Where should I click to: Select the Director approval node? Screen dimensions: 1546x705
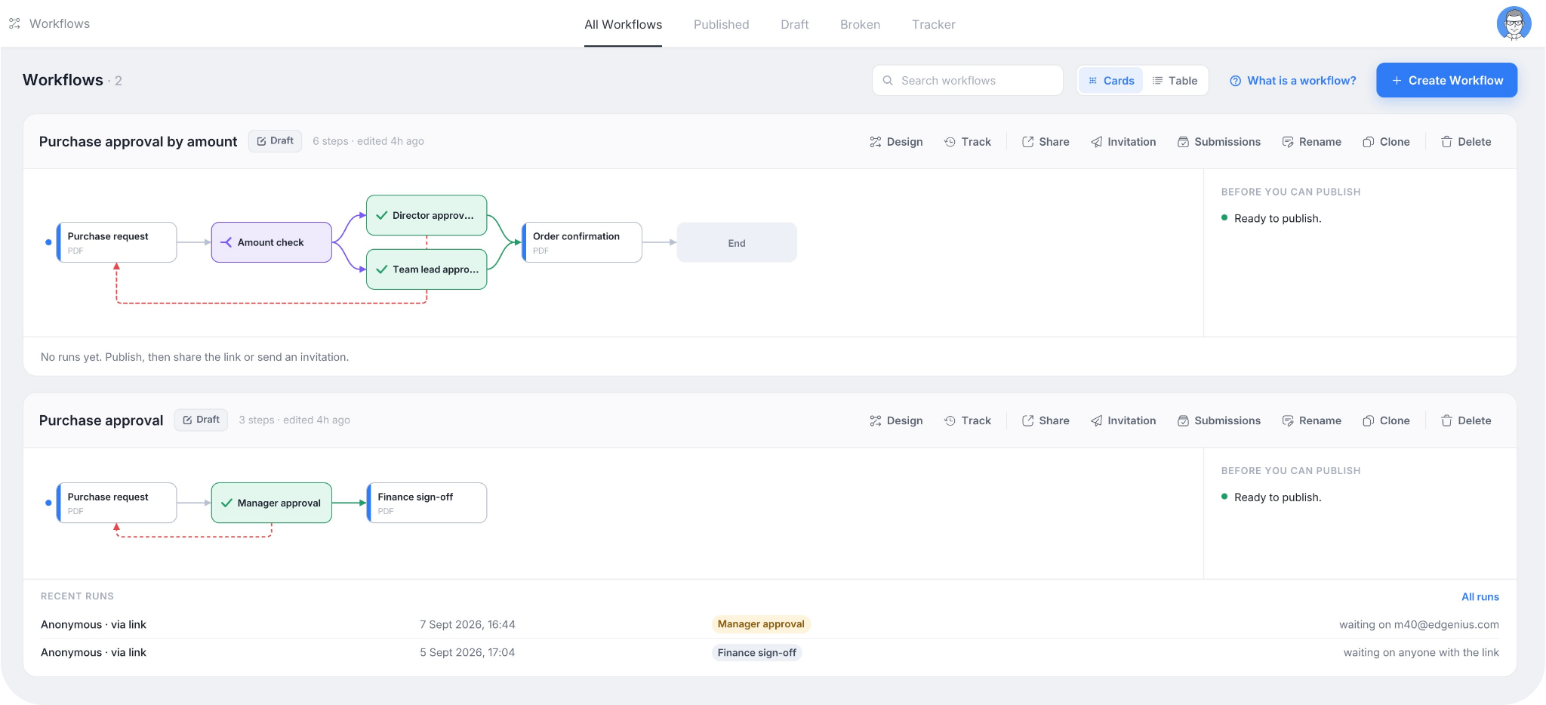coord(427,215)
